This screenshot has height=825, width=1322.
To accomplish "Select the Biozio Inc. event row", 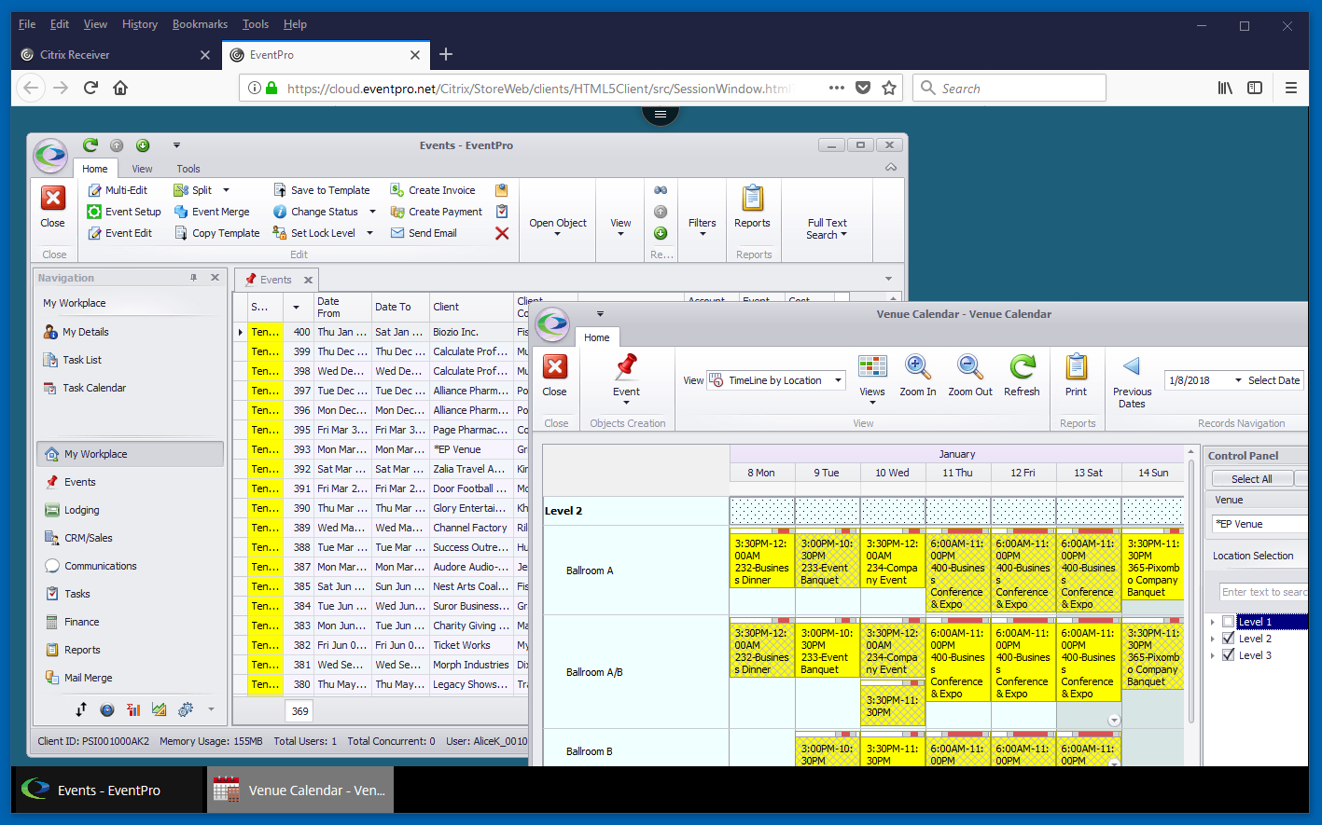I will click(382, 332).
